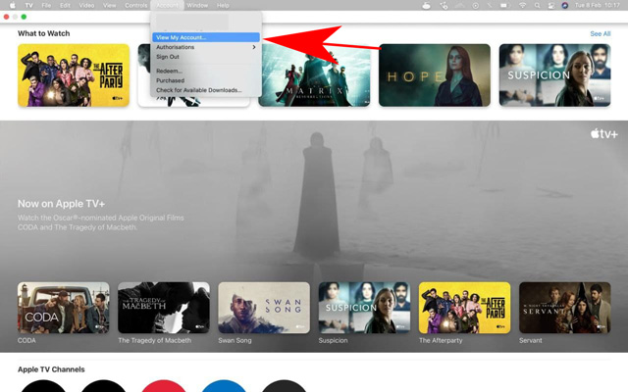
Task: Open The Matrix Resurrections card
Action: point(314,75)
